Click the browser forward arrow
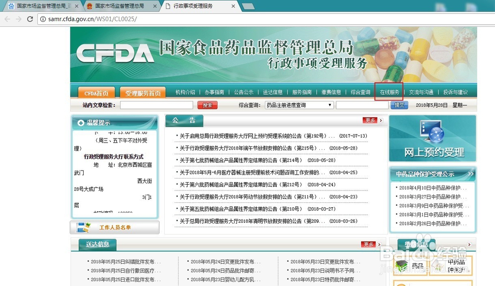The image size is (495, 286). pyautogui.click(x=19, y=19)
